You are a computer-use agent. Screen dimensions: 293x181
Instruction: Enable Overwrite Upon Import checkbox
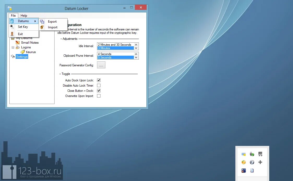[x=99, y=96]
